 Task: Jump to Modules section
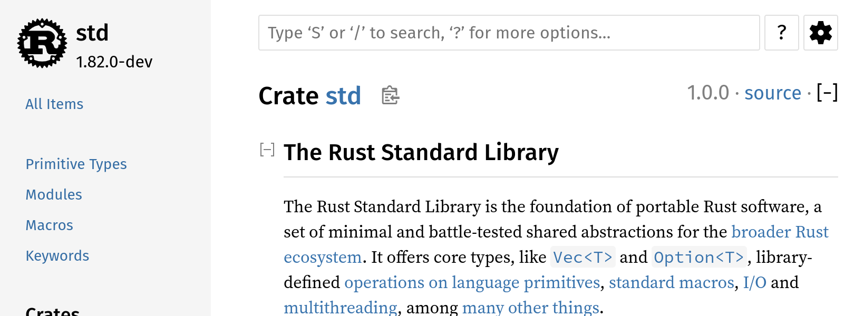coord(54,195)
